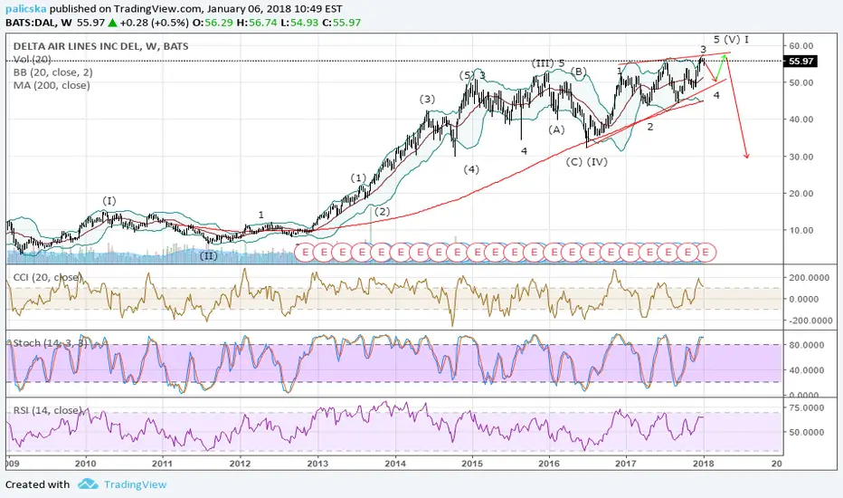Click the (A) wave label
Screen dimensions: 843x498
click(556, 129)
